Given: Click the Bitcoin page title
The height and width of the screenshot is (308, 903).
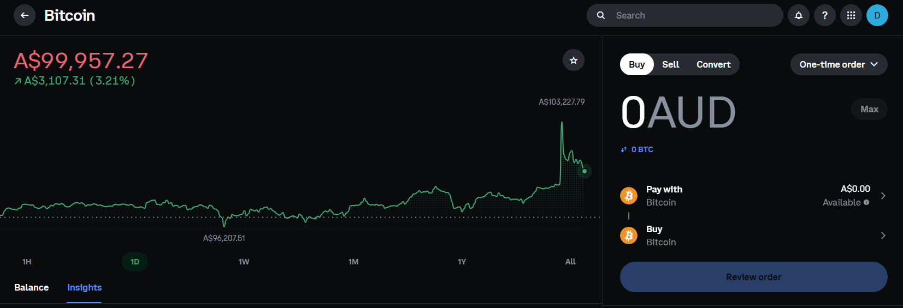Looking at the screenshot, I should click(69, 15).
